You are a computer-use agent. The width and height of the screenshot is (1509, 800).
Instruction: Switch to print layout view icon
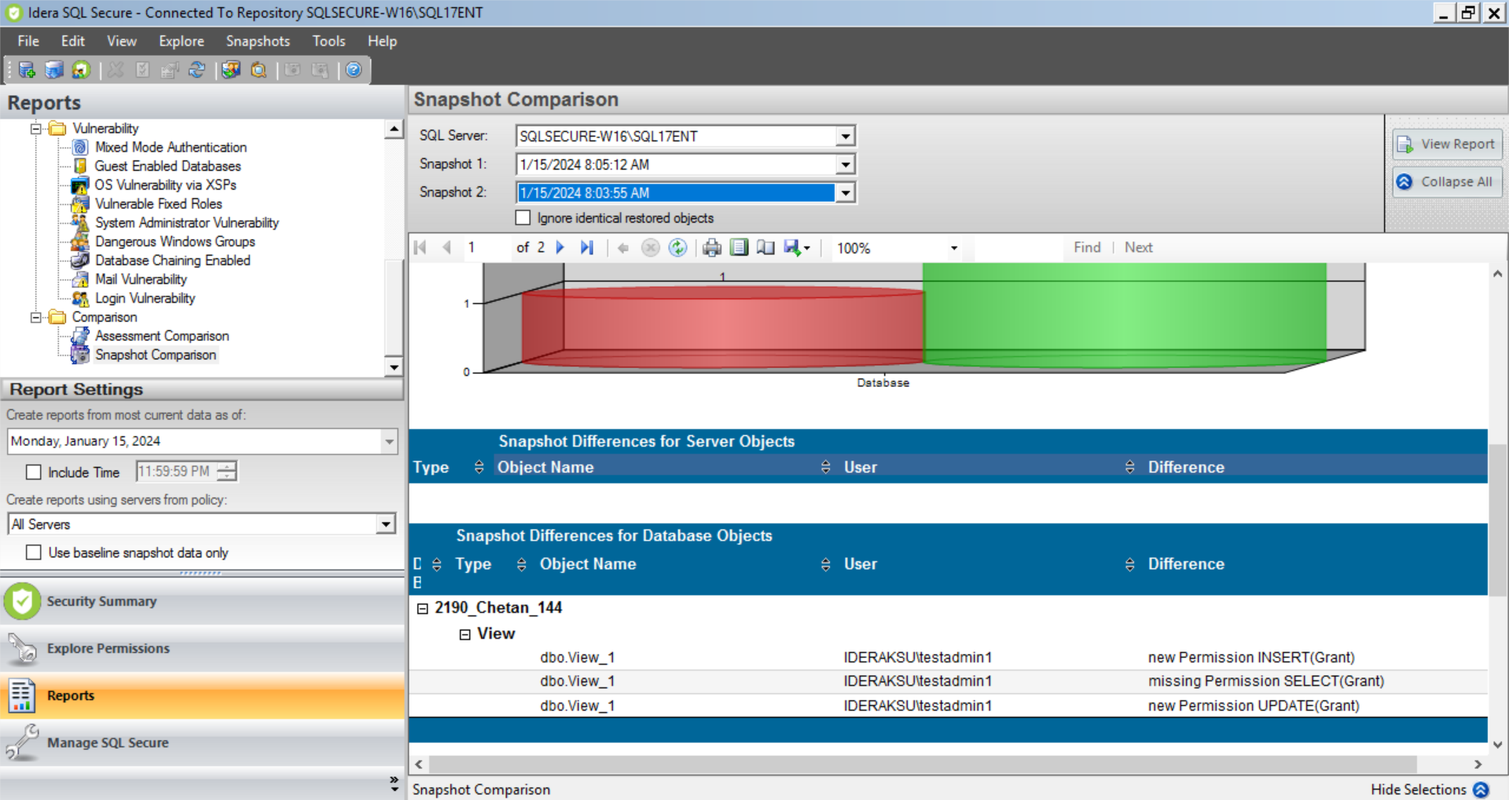pyautogui.click(x=739, y=248)
